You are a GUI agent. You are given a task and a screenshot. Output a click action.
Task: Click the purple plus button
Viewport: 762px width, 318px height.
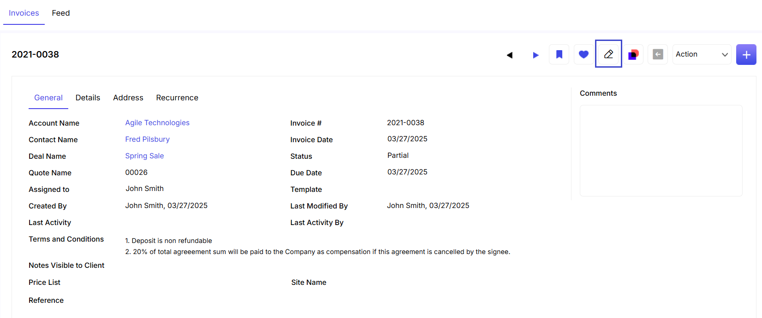point(746,54)
